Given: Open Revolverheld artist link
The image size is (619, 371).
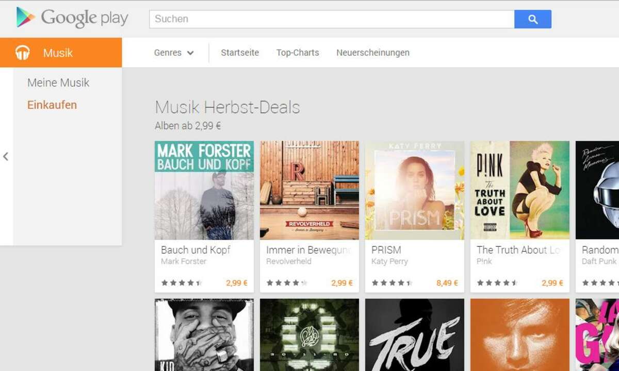Looking at the screenshot, I should click(289, 261).
